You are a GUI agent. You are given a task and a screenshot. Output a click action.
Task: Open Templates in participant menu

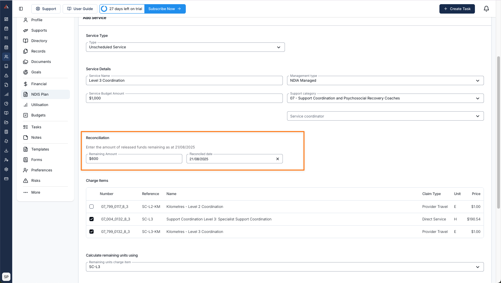tap(45, 149)
